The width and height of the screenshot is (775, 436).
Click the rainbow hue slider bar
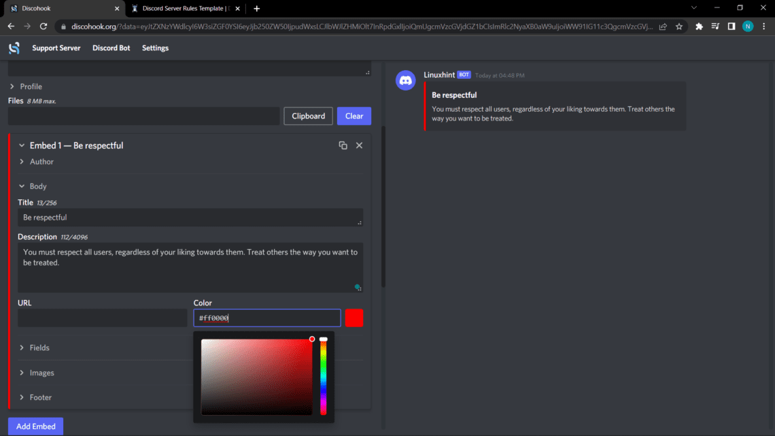pyautogui.click(x=323, y=378)
